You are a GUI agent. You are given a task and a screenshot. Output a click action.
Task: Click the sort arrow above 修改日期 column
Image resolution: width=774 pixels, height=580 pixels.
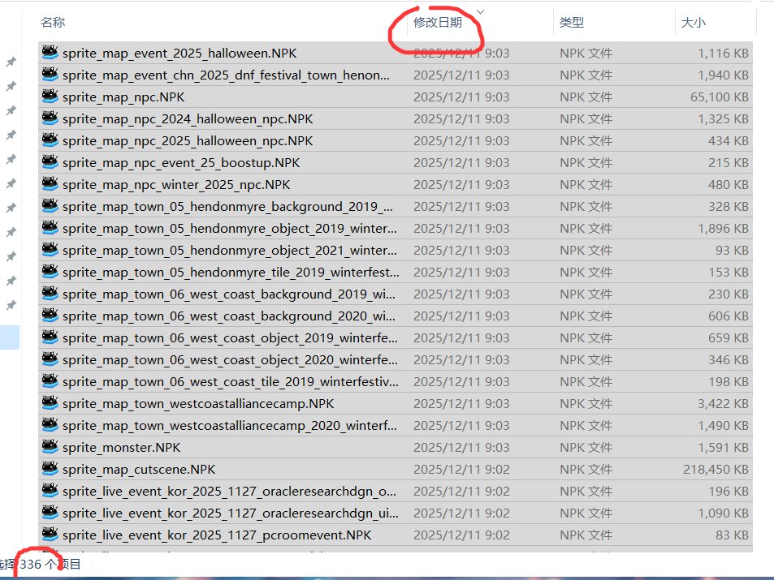pyautogui.click(x=480, y=11)
